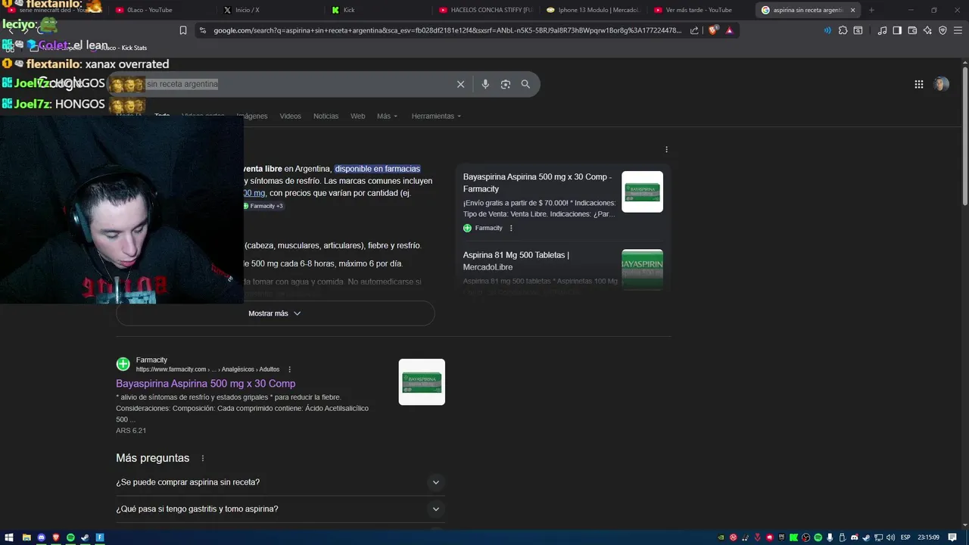Open options next to Más preguntas heading
This screenshot has height=545, width=969.
202,459
